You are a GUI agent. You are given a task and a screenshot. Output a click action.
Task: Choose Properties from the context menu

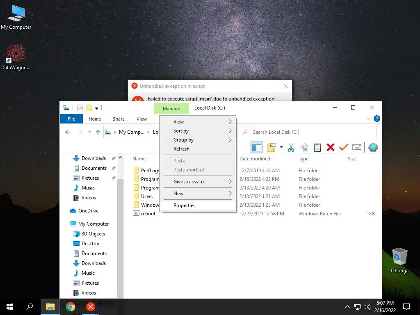point(198,205)
